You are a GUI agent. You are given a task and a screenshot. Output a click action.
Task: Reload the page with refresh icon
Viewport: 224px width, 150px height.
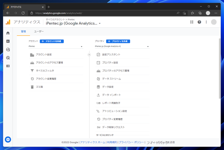[x=23, y=13]
